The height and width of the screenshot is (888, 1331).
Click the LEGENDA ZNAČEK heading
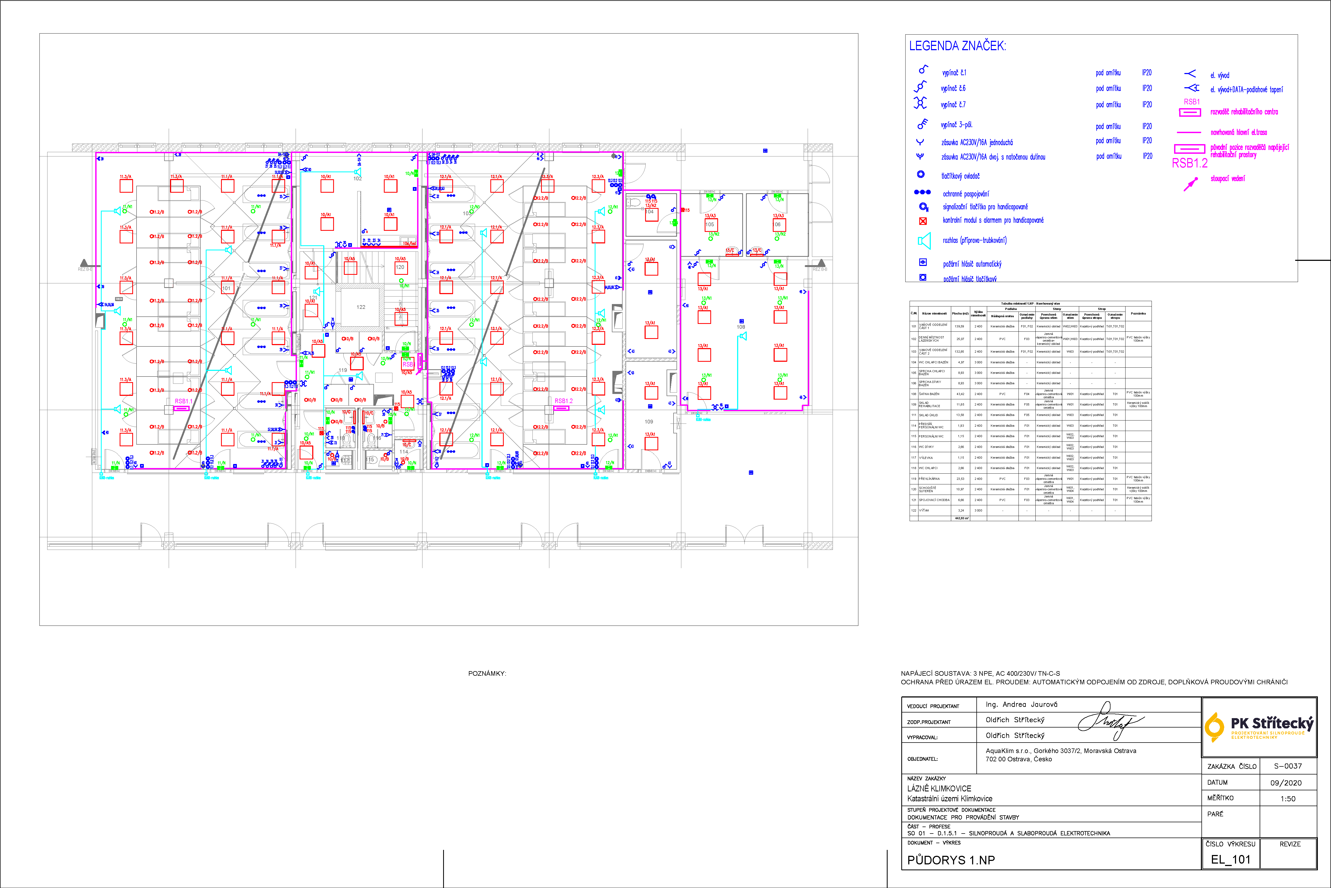tap(958, 46)
